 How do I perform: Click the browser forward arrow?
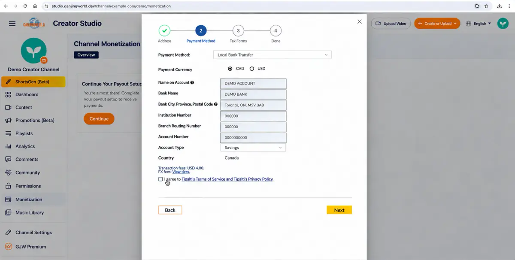(15, 6)
